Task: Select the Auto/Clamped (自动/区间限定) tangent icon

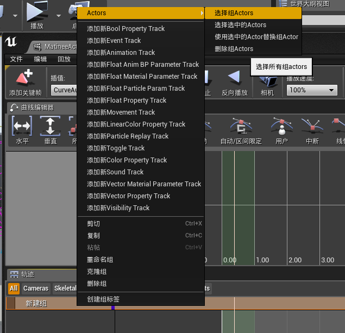Action: [x=241, y=126]
